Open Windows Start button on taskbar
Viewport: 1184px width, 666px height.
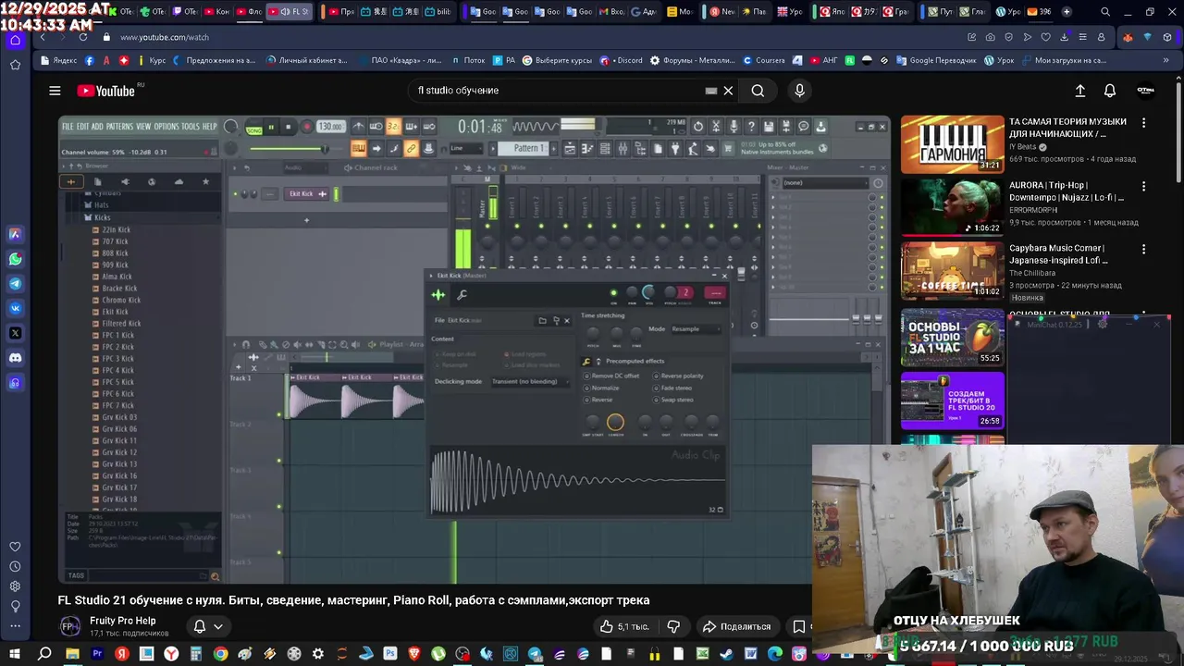point(15,654)
